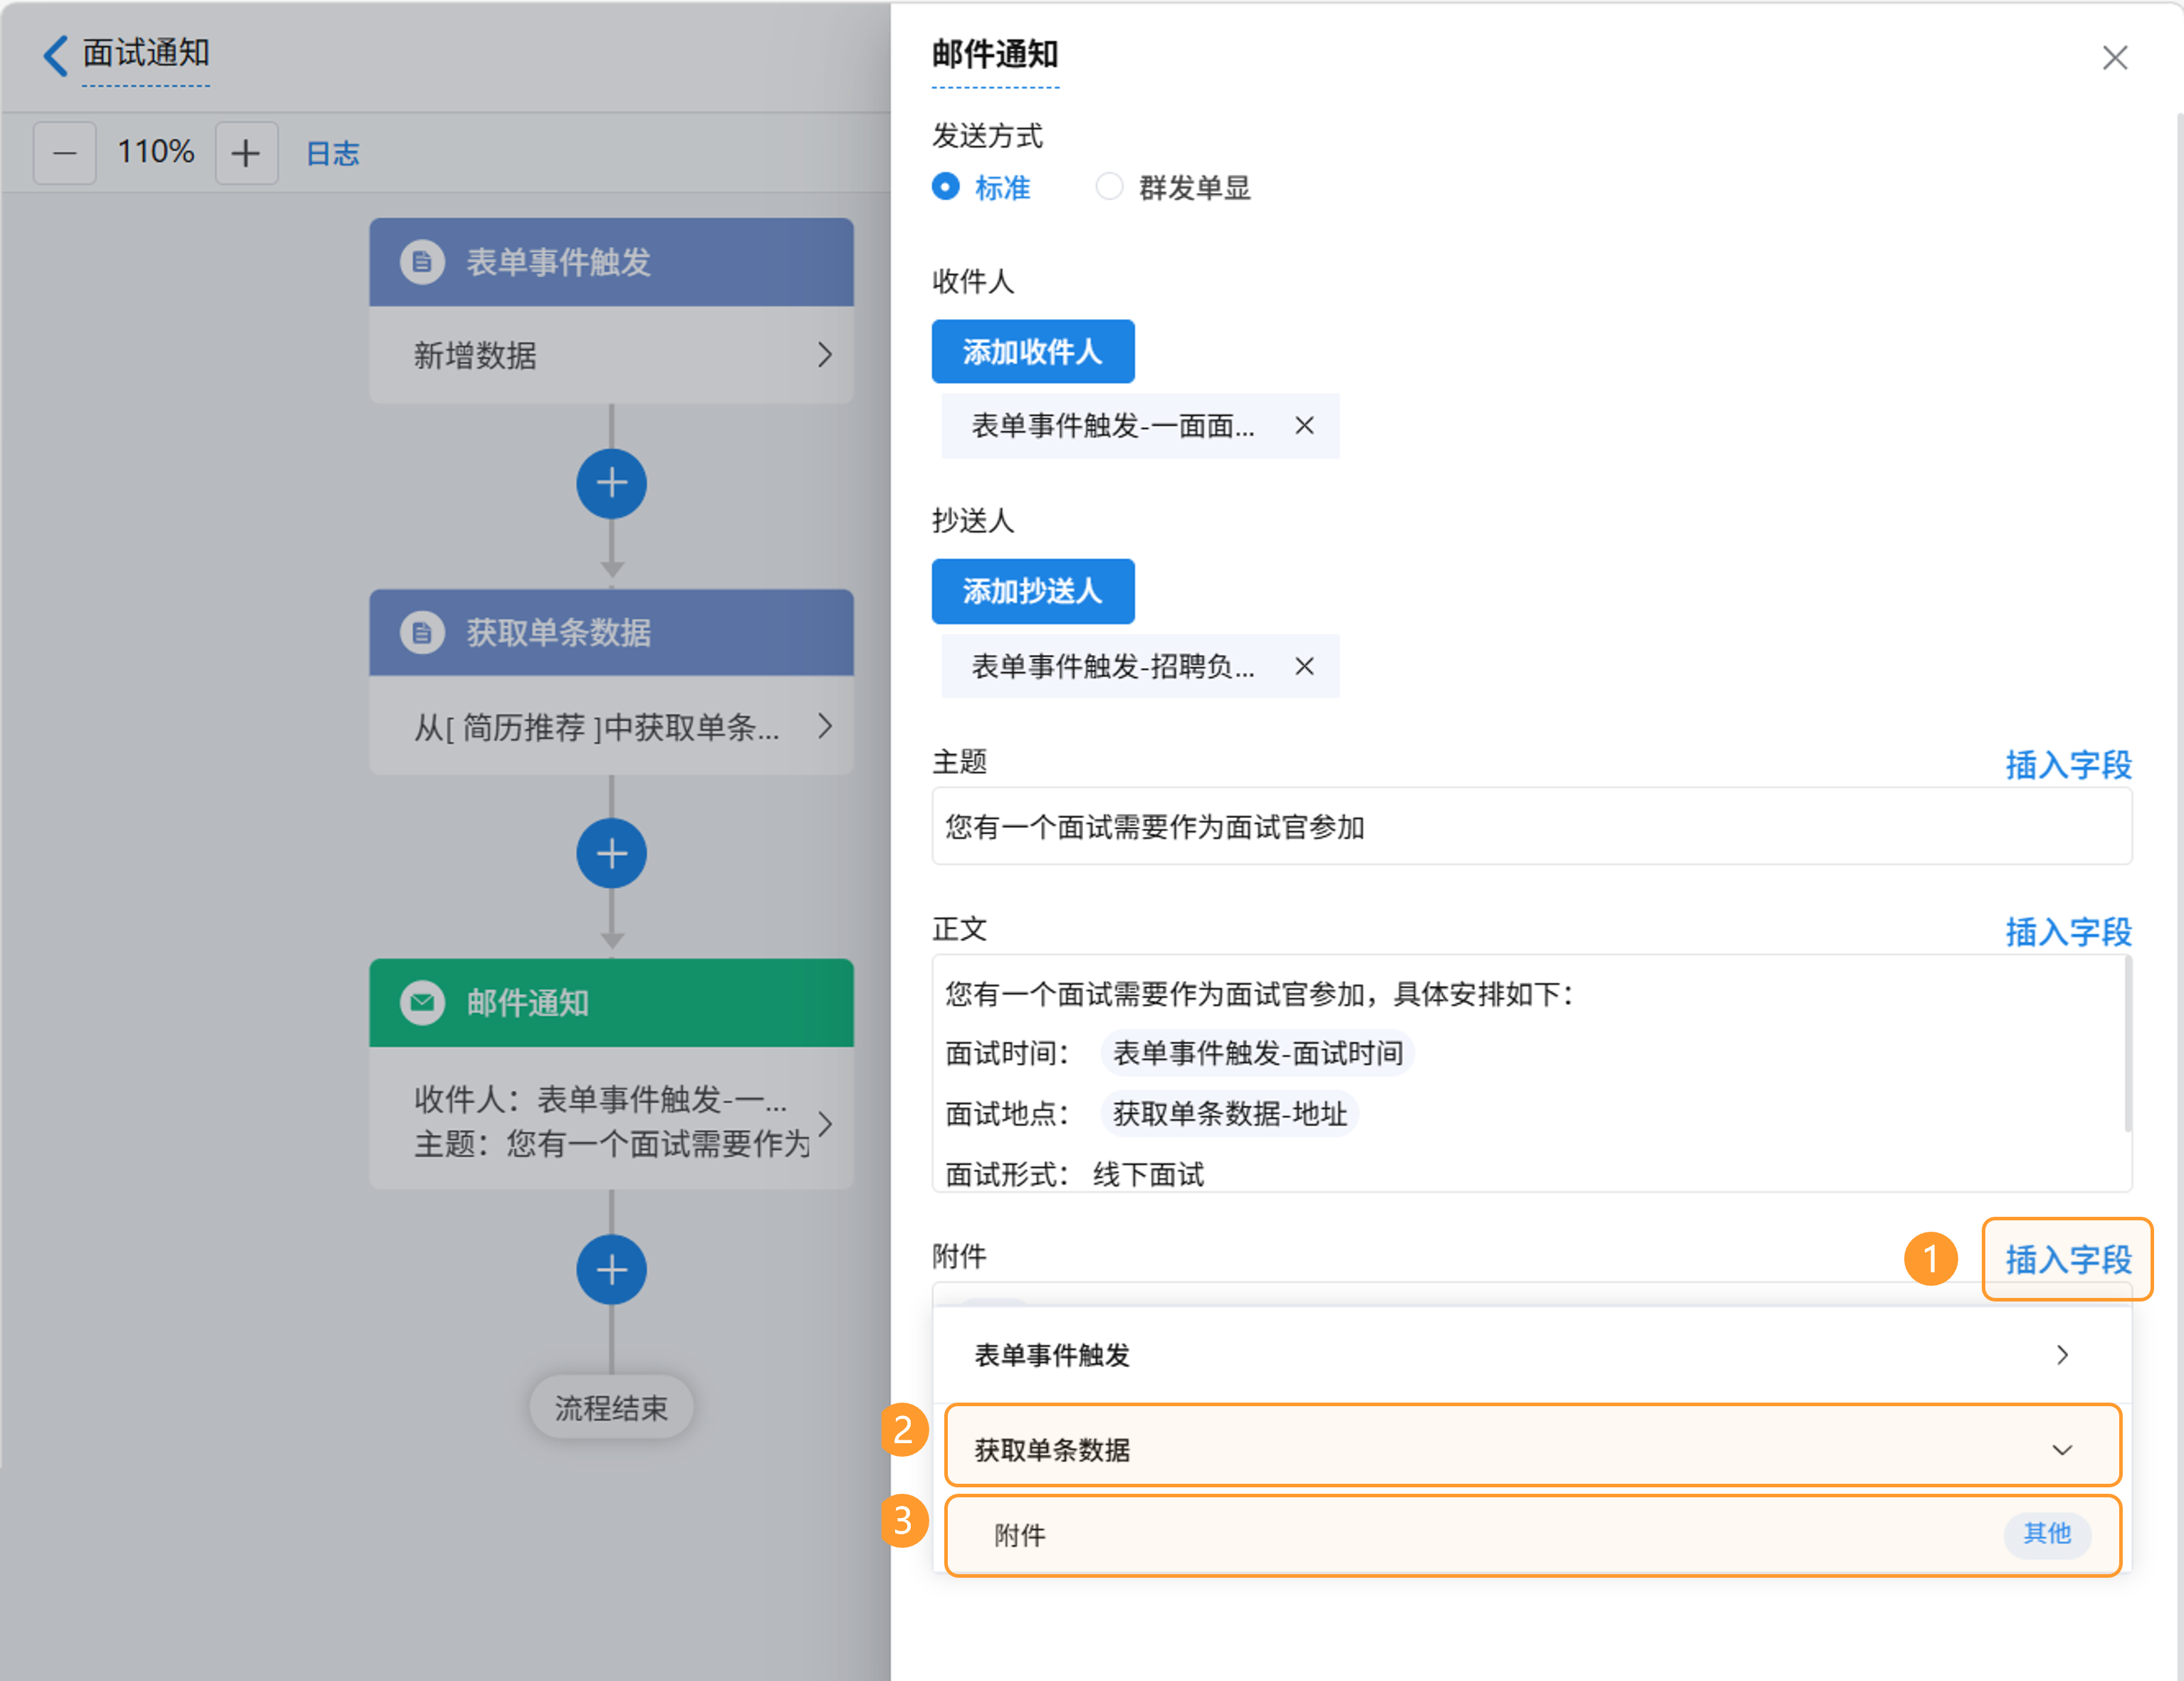The image size is (2184, 1681).
Task: Click plus node below 获取单条数据
Action: pos(611,853)
